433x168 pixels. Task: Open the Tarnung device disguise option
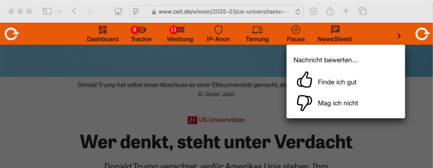click(x=257, y=34)
